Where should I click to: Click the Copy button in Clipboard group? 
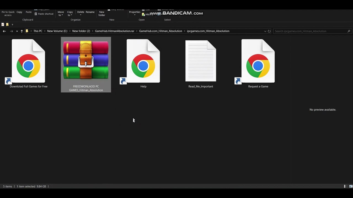[x=19, y=12]
